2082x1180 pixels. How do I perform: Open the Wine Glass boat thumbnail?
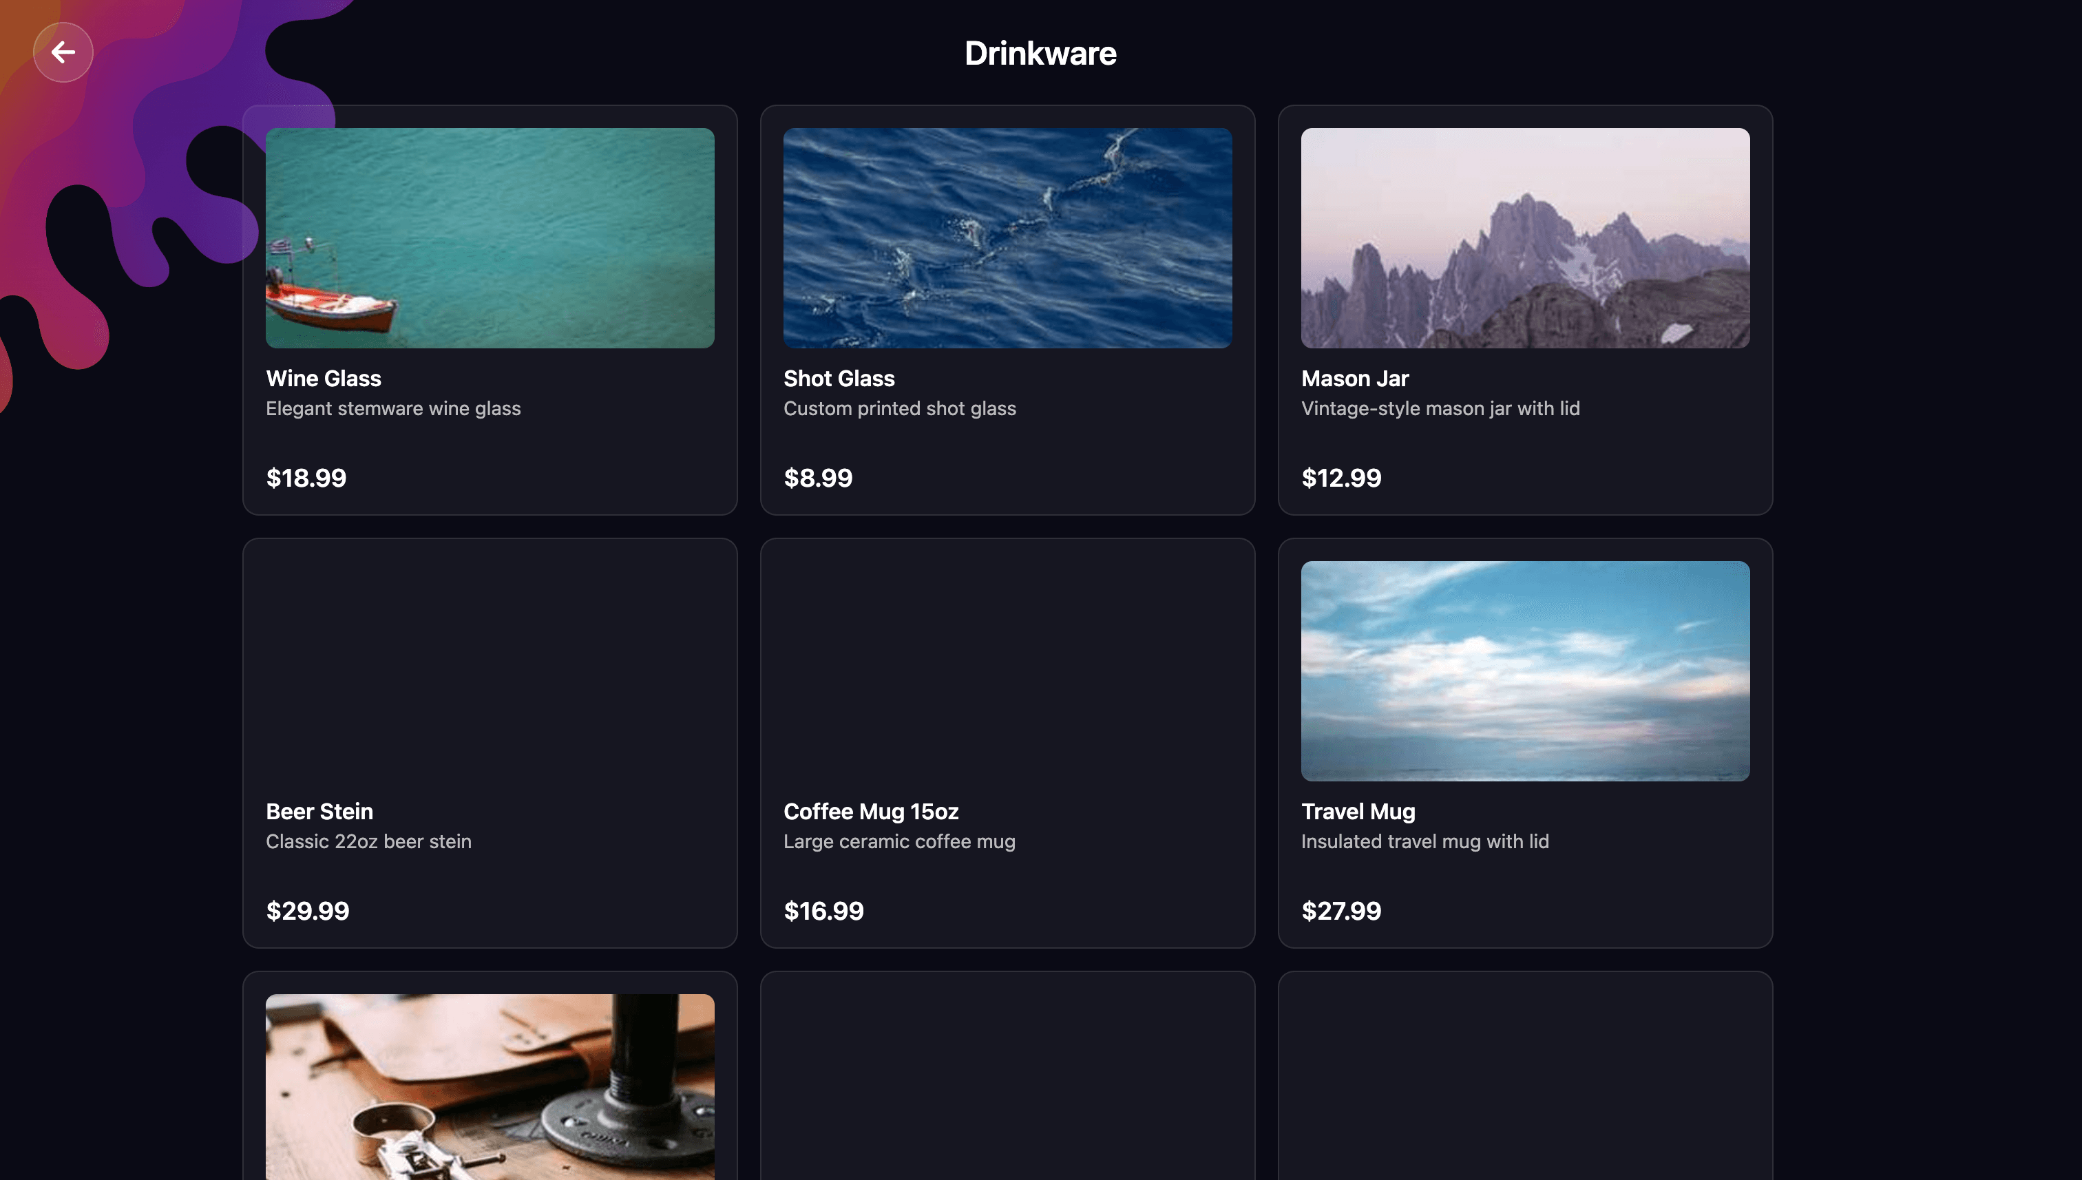[490, 238]
